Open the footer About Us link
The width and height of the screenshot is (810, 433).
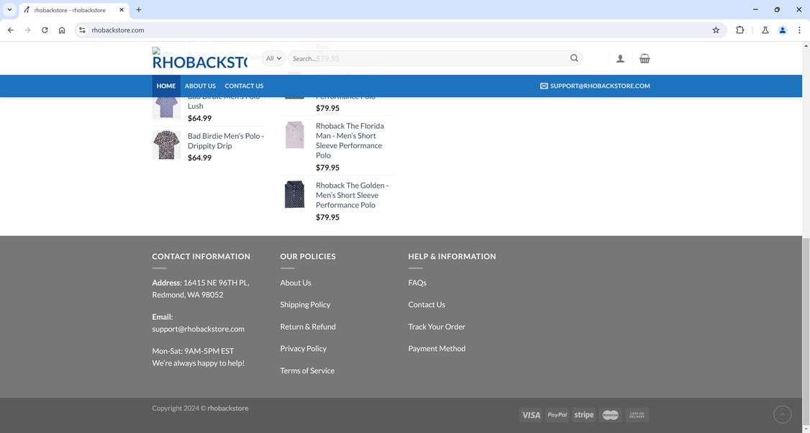[296, 283]
